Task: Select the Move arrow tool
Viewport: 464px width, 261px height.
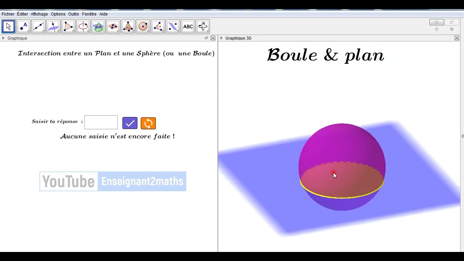Action: click(x=8, y=26)
